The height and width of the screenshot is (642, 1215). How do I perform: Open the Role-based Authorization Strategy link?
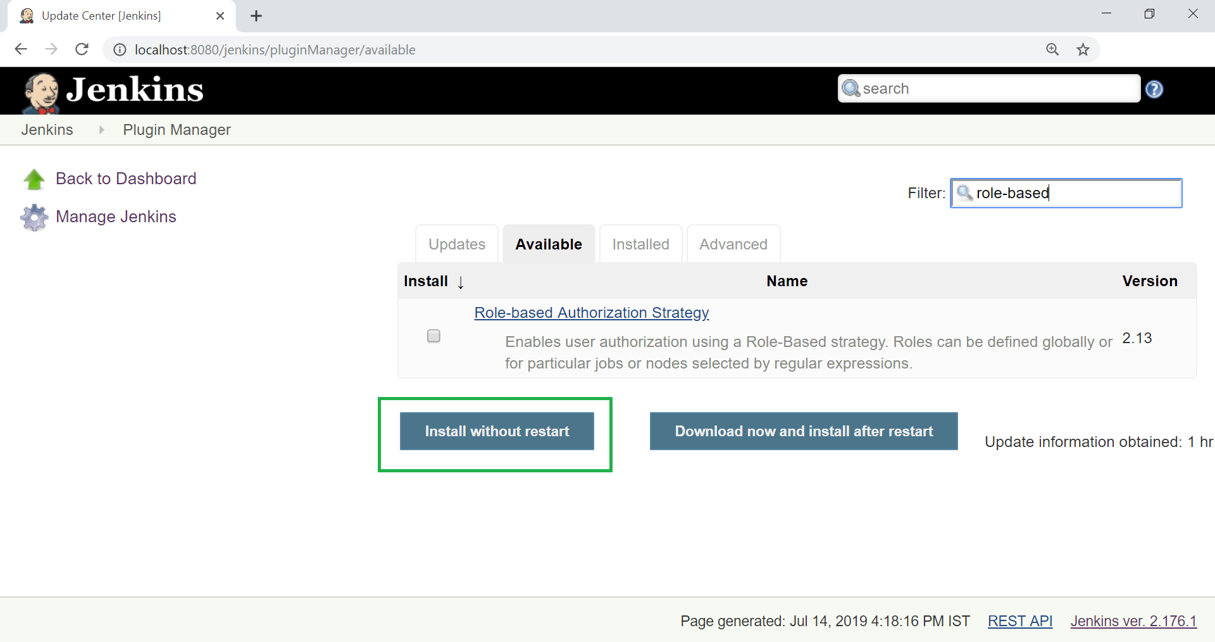pos(592,313)
